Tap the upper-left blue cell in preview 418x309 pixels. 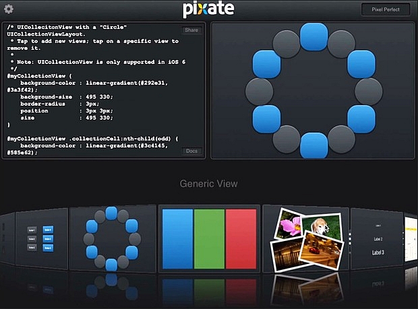tap(266, 64)
